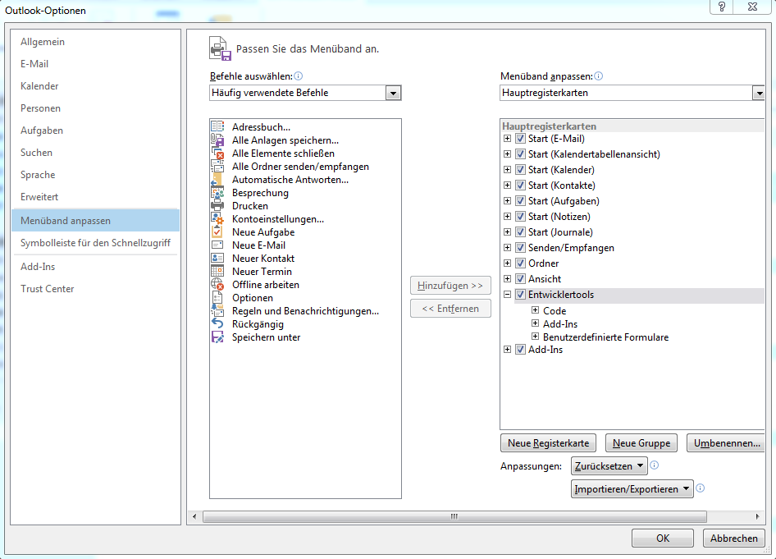Open the Häufig verwendete Befehle dropdown
This screenshot has width=776, height=559.
(393, 93)
